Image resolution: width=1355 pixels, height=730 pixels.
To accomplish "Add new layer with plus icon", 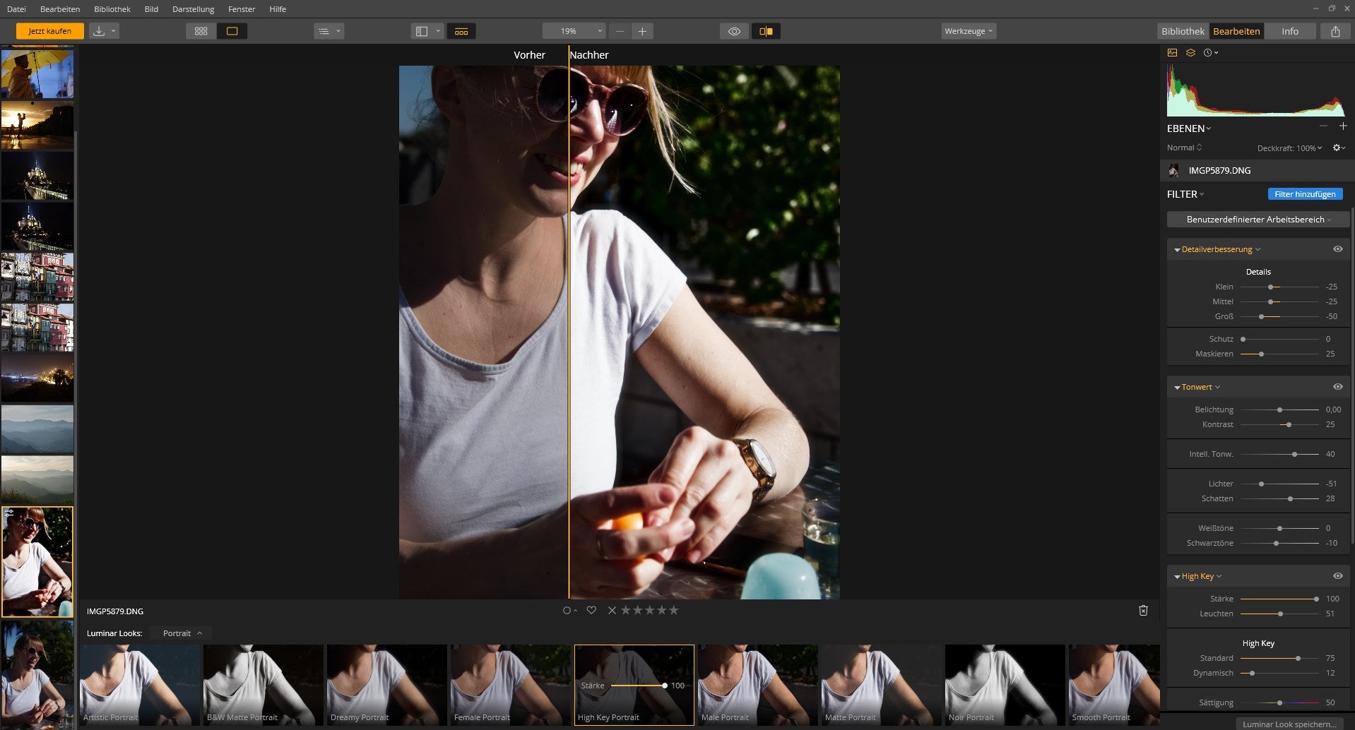I will click(1343, 126).
